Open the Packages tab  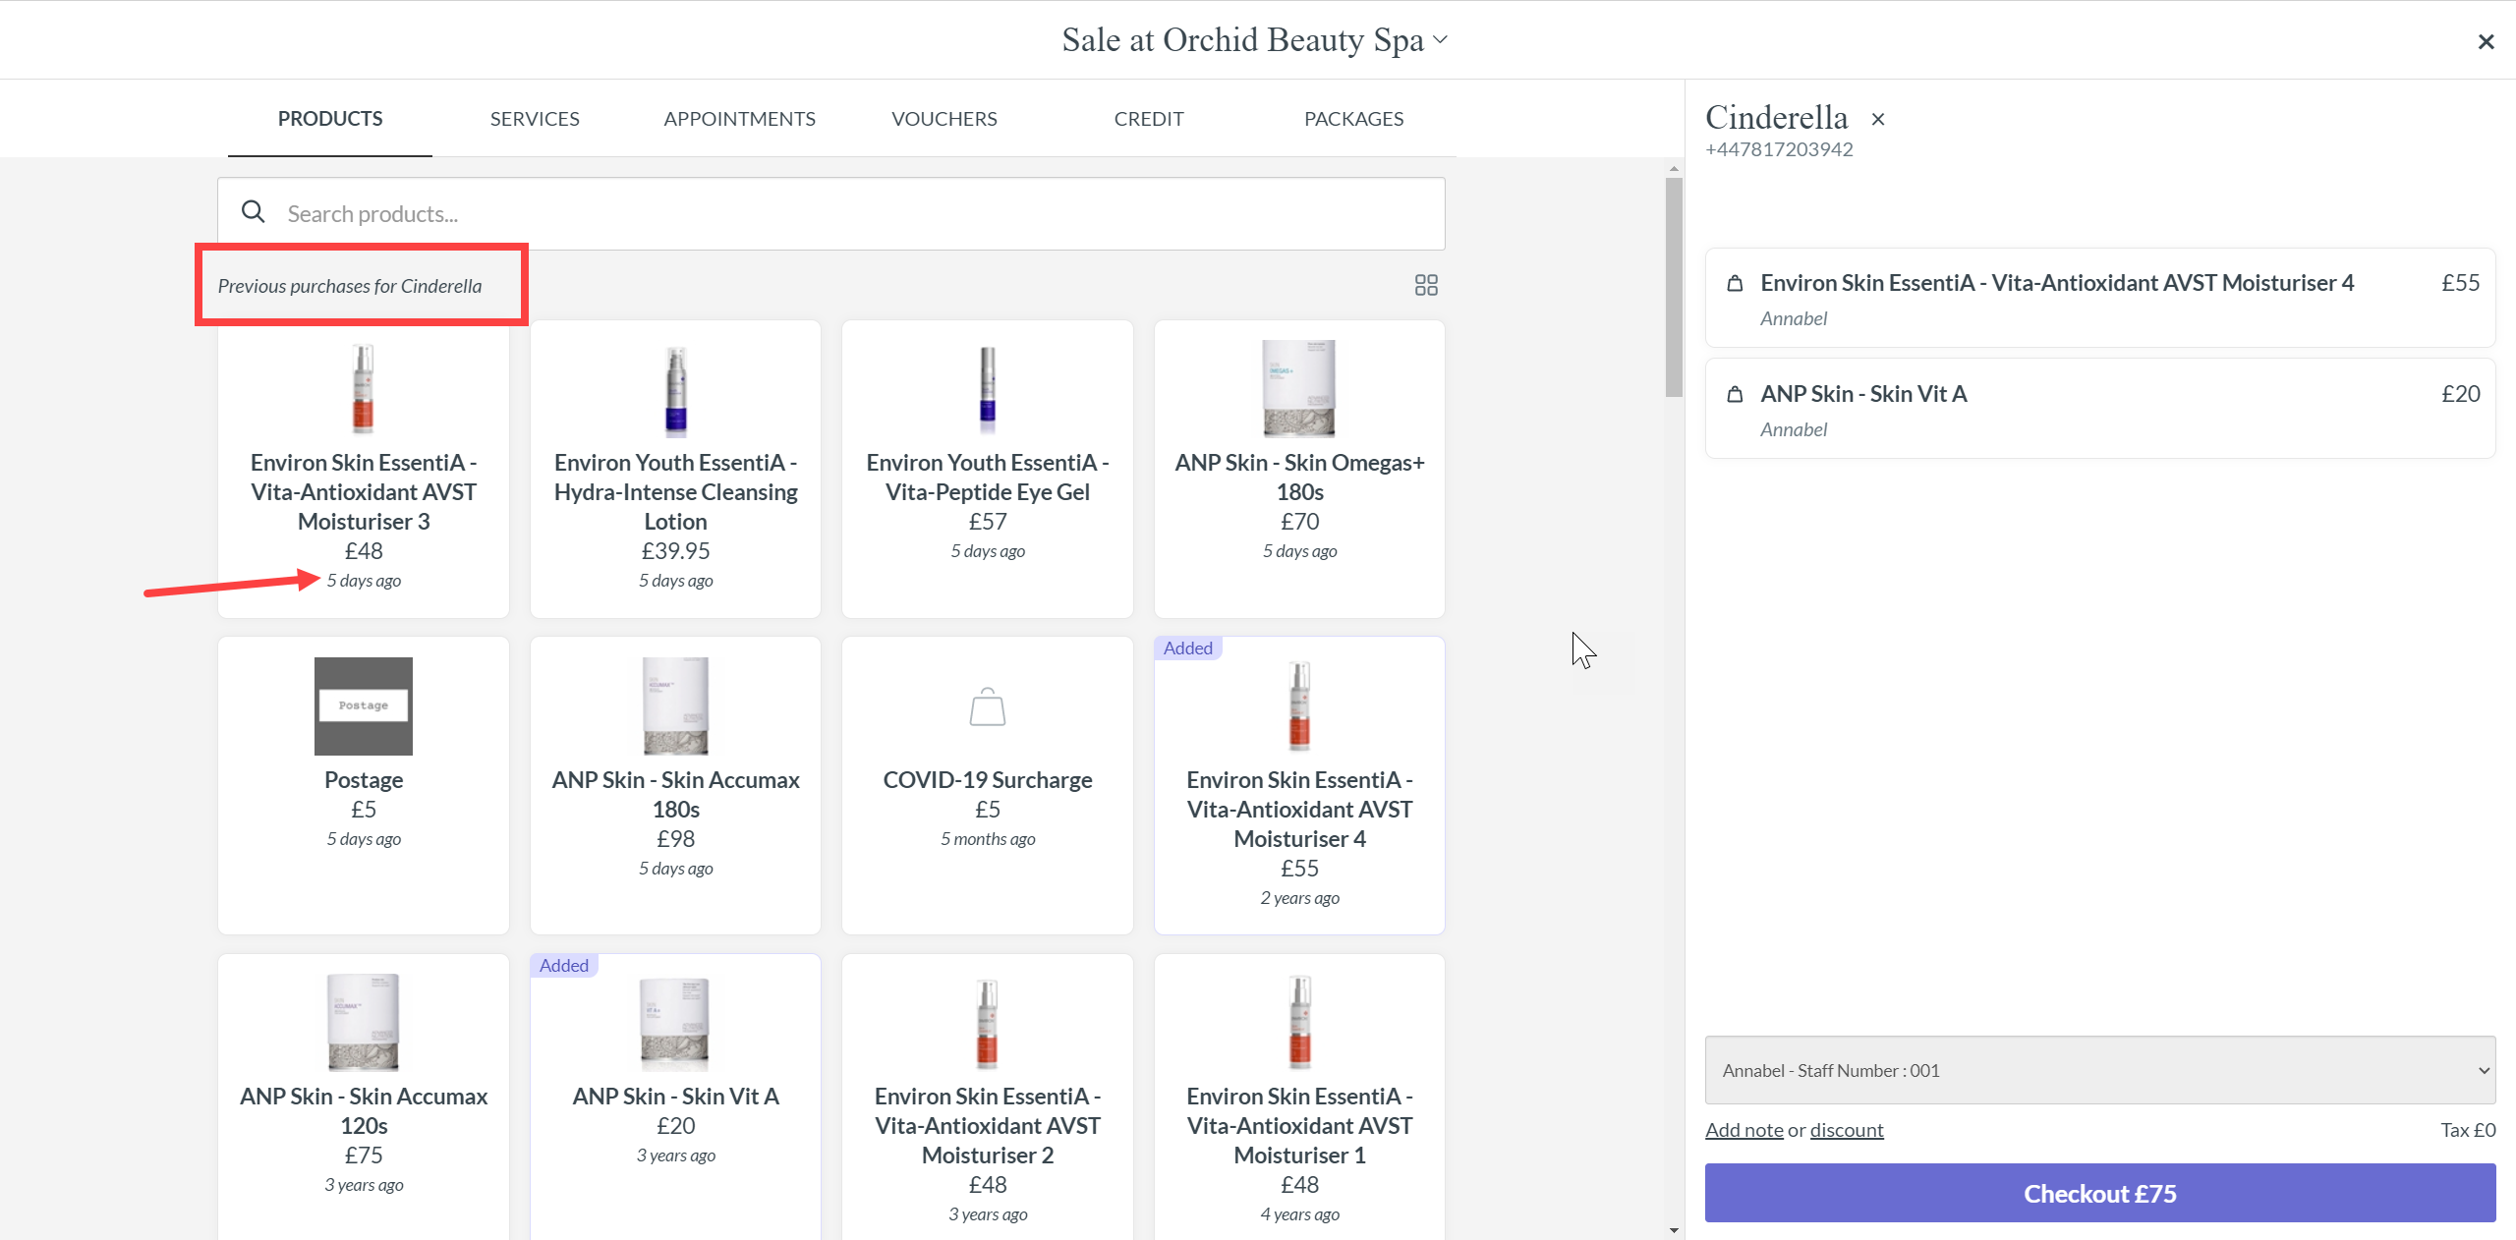coord(1353,118)
